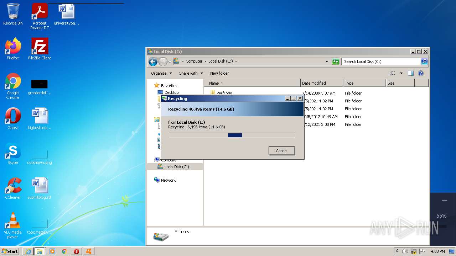Launch Internet Explorer from taskbar

28,251
